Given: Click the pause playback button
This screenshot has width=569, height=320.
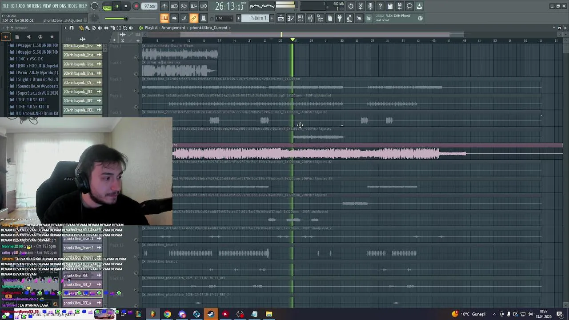Looking at the screenshot, I should coord(117,6).
